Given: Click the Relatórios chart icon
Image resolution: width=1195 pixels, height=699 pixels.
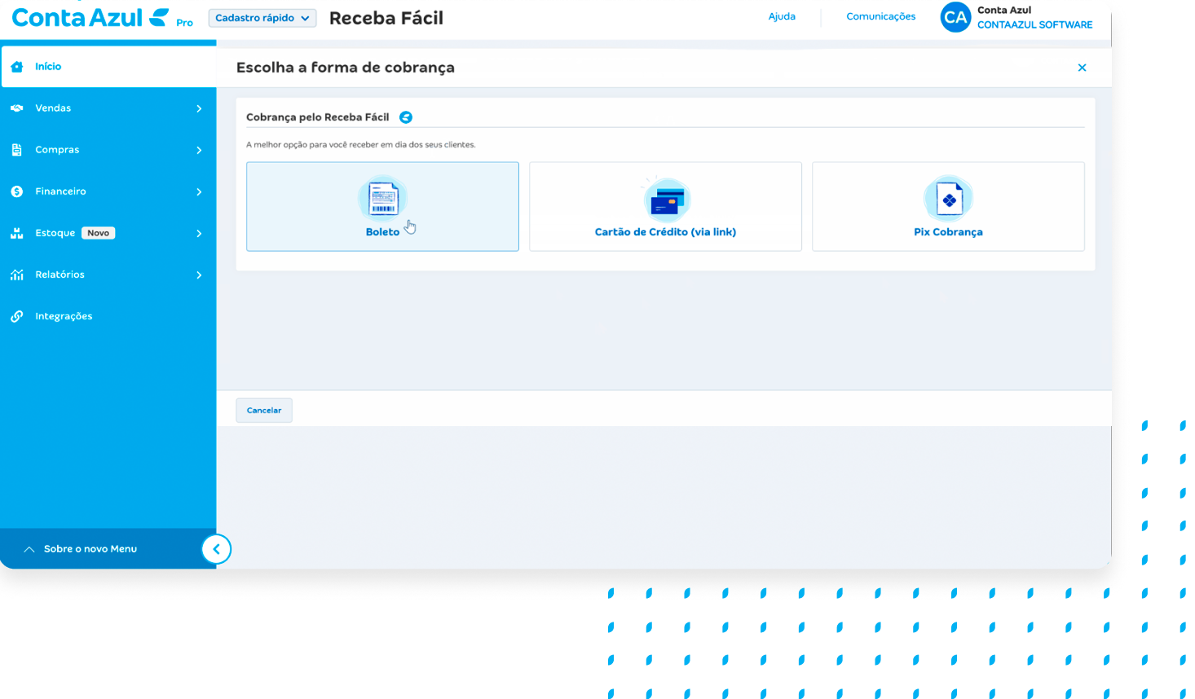Looking at the screenshot, I should tap(17, 275).
